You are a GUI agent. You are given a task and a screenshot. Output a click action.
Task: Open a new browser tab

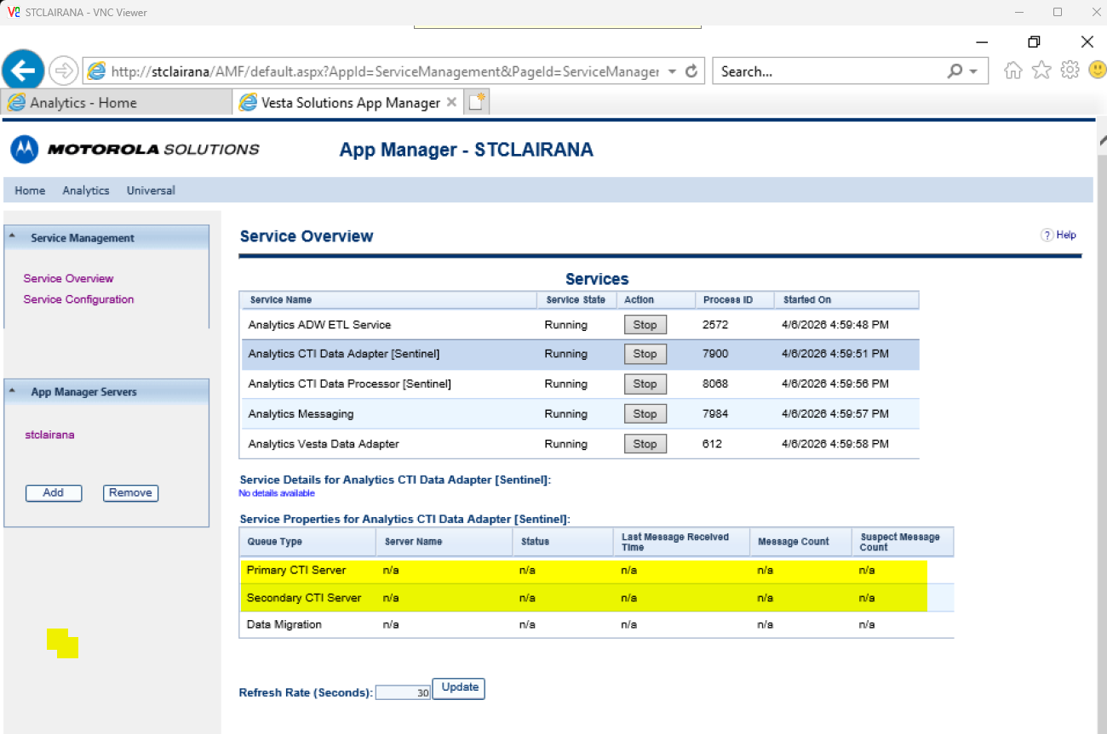[477, 103]
